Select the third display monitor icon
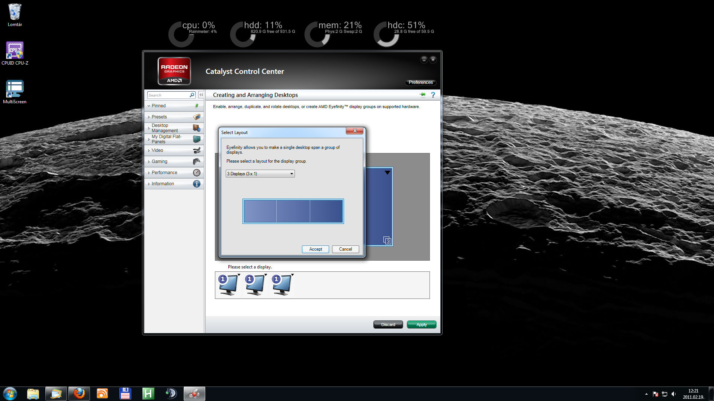 (282, 285)
